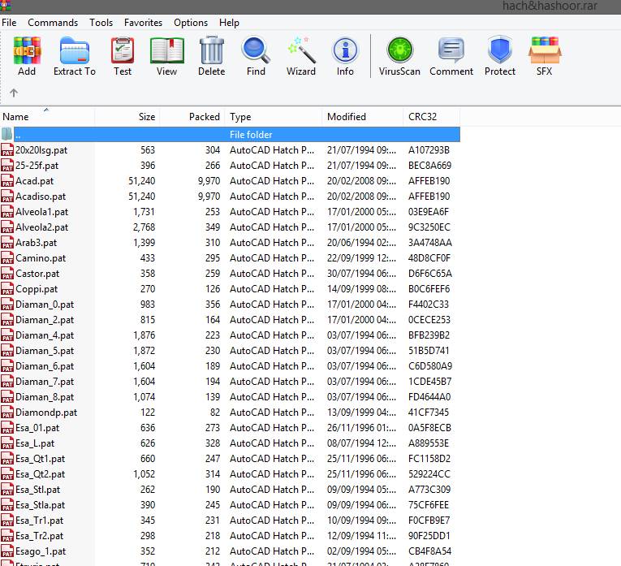Select file Esa_Qt1.pat
Image resolution: width=621 pixels, height=566 pixels.
[x=40, y=459]
